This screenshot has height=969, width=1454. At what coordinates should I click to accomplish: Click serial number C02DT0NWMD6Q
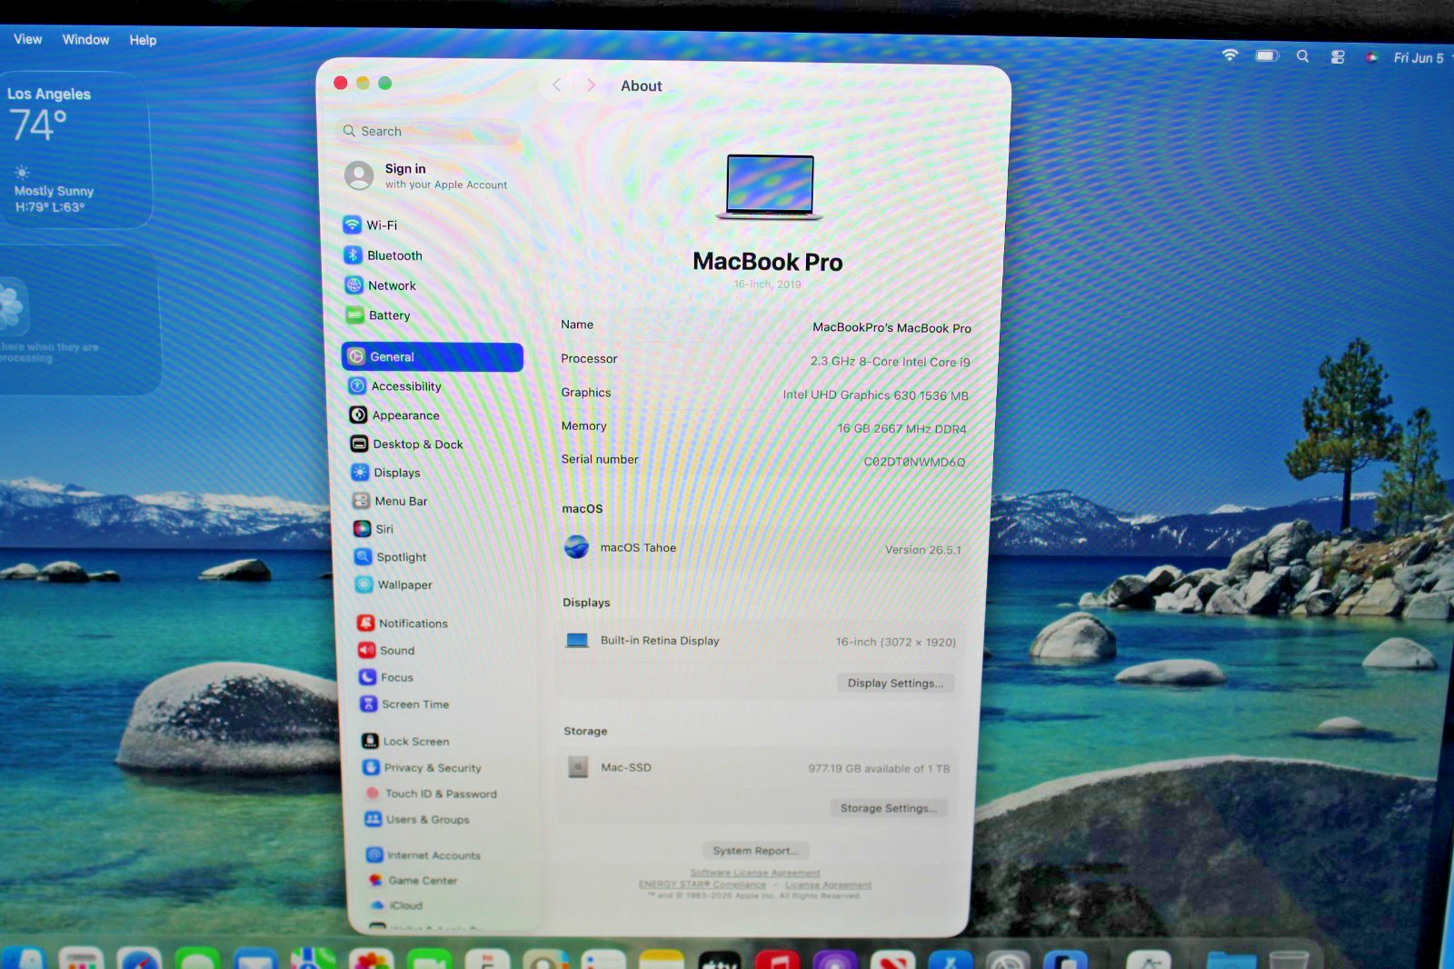[914, 462]
